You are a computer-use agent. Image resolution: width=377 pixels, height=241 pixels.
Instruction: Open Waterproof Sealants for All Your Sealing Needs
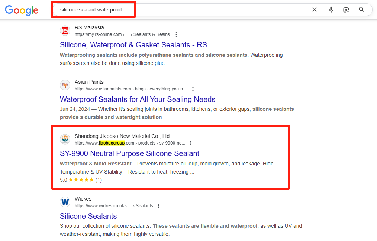coord(138,99)
